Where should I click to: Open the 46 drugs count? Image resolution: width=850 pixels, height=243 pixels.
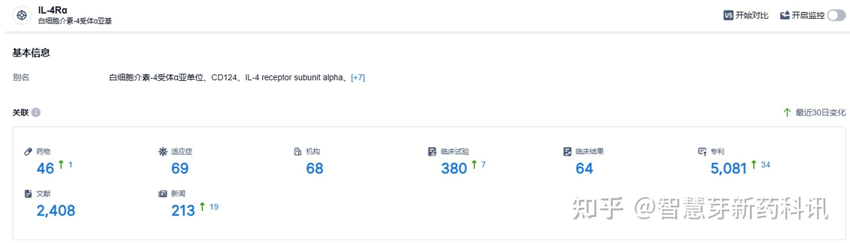point(45,168)
